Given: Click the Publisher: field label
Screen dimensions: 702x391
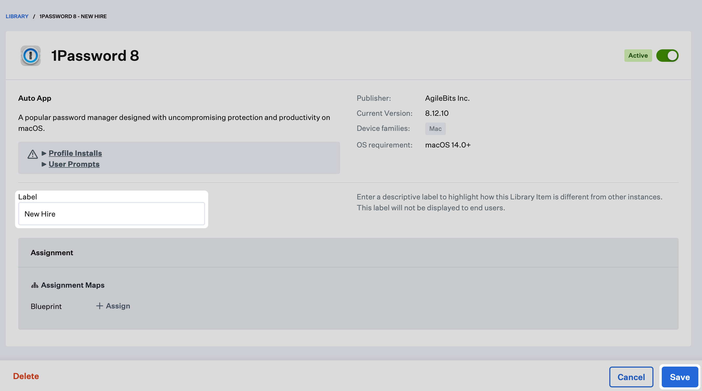Looking at the screenshot, I should (x=374, y=98).
